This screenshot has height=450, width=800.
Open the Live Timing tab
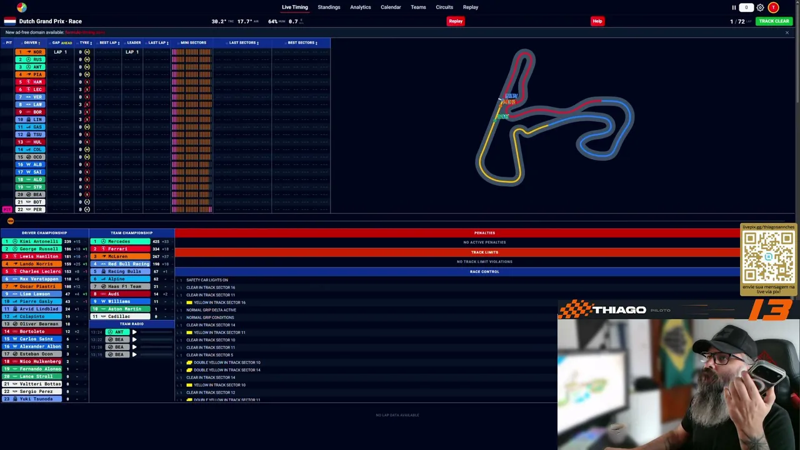coord(295,7)
